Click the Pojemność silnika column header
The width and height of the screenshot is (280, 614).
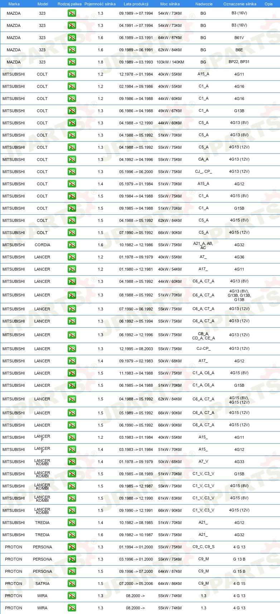[x=100, y=4]
